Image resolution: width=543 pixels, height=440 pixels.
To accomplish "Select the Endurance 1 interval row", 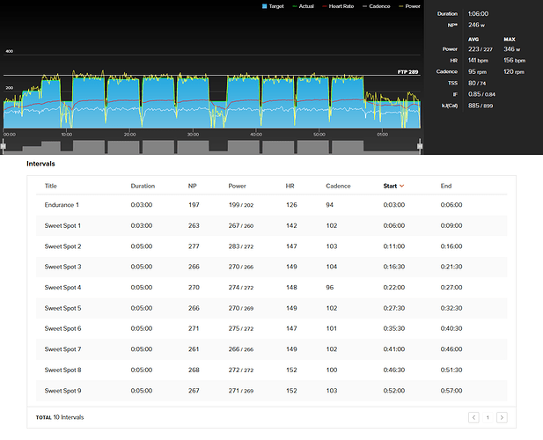I will pyautogui.click(x=271, y=205).
